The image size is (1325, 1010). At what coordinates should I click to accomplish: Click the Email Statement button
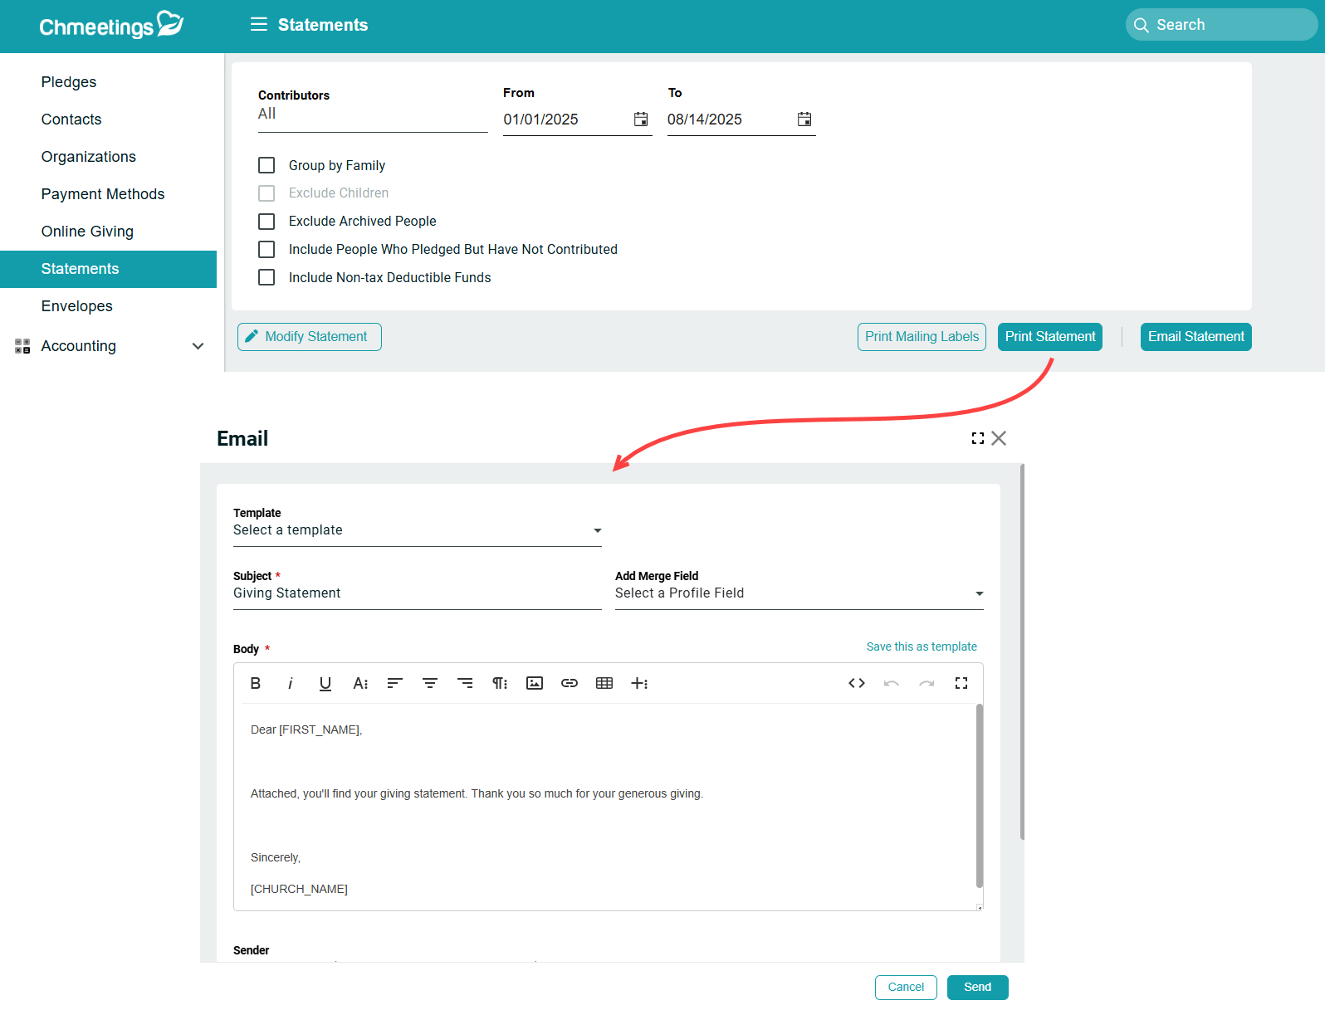pos(1195,337)
